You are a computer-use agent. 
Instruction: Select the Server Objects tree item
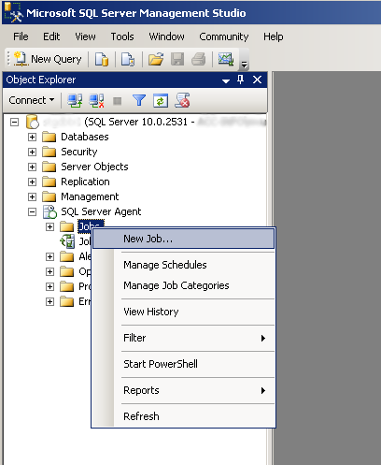pos(94,167)
